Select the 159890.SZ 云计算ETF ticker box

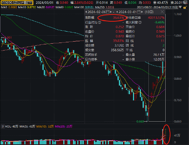tap(17, 3)
